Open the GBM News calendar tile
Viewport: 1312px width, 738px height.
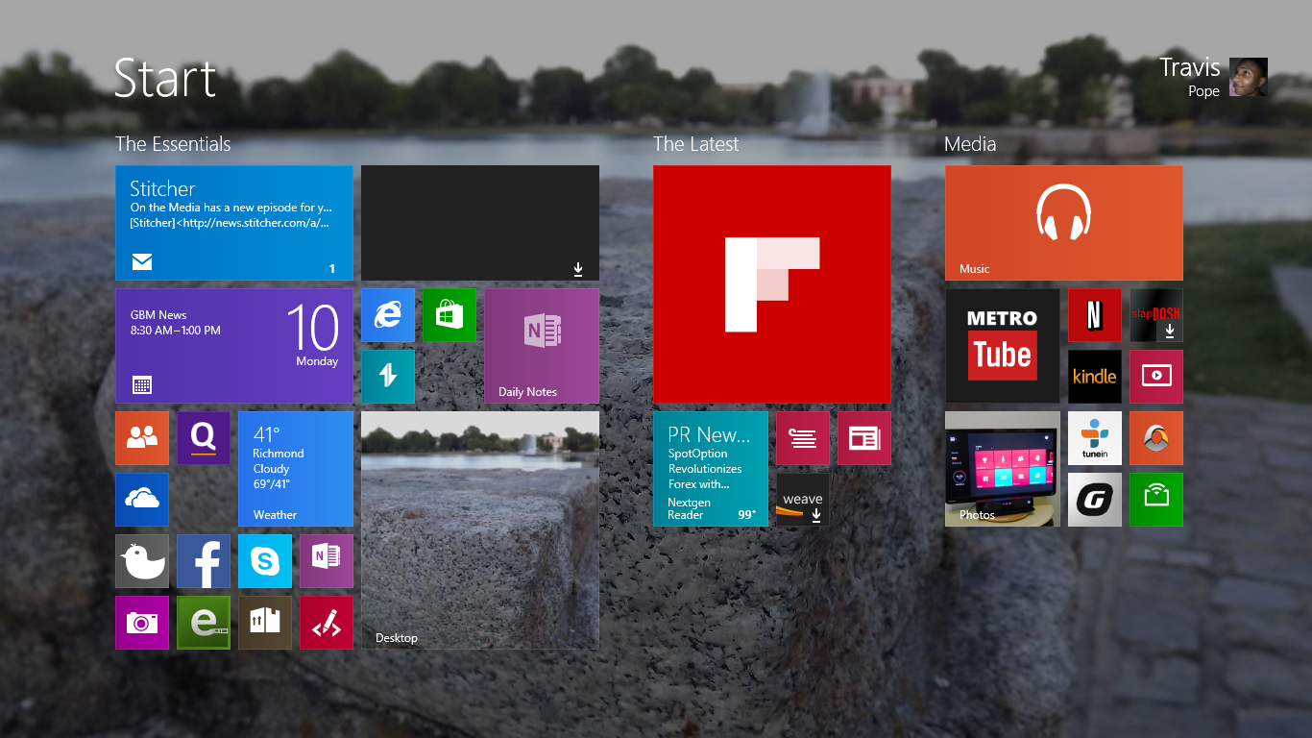234,346
